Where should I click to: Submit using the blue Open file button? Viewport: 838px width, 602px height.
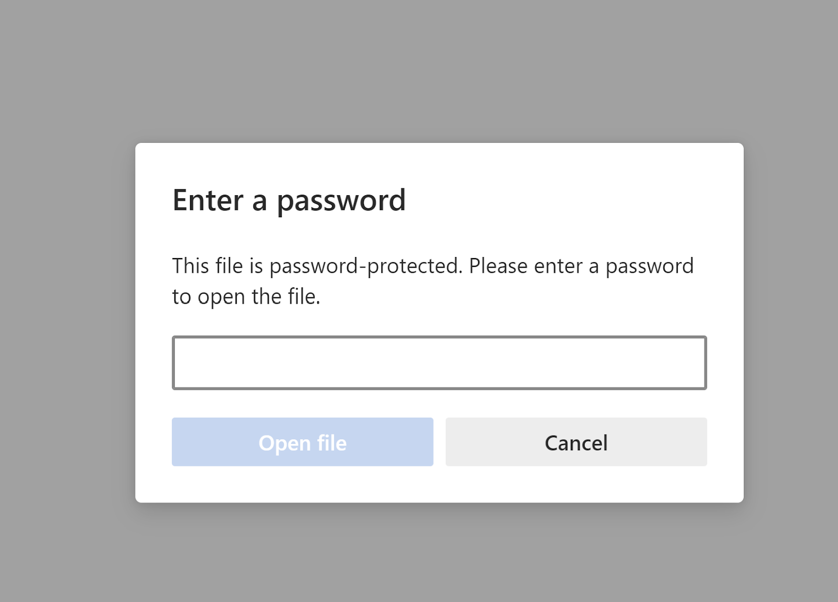coord(302,442)
